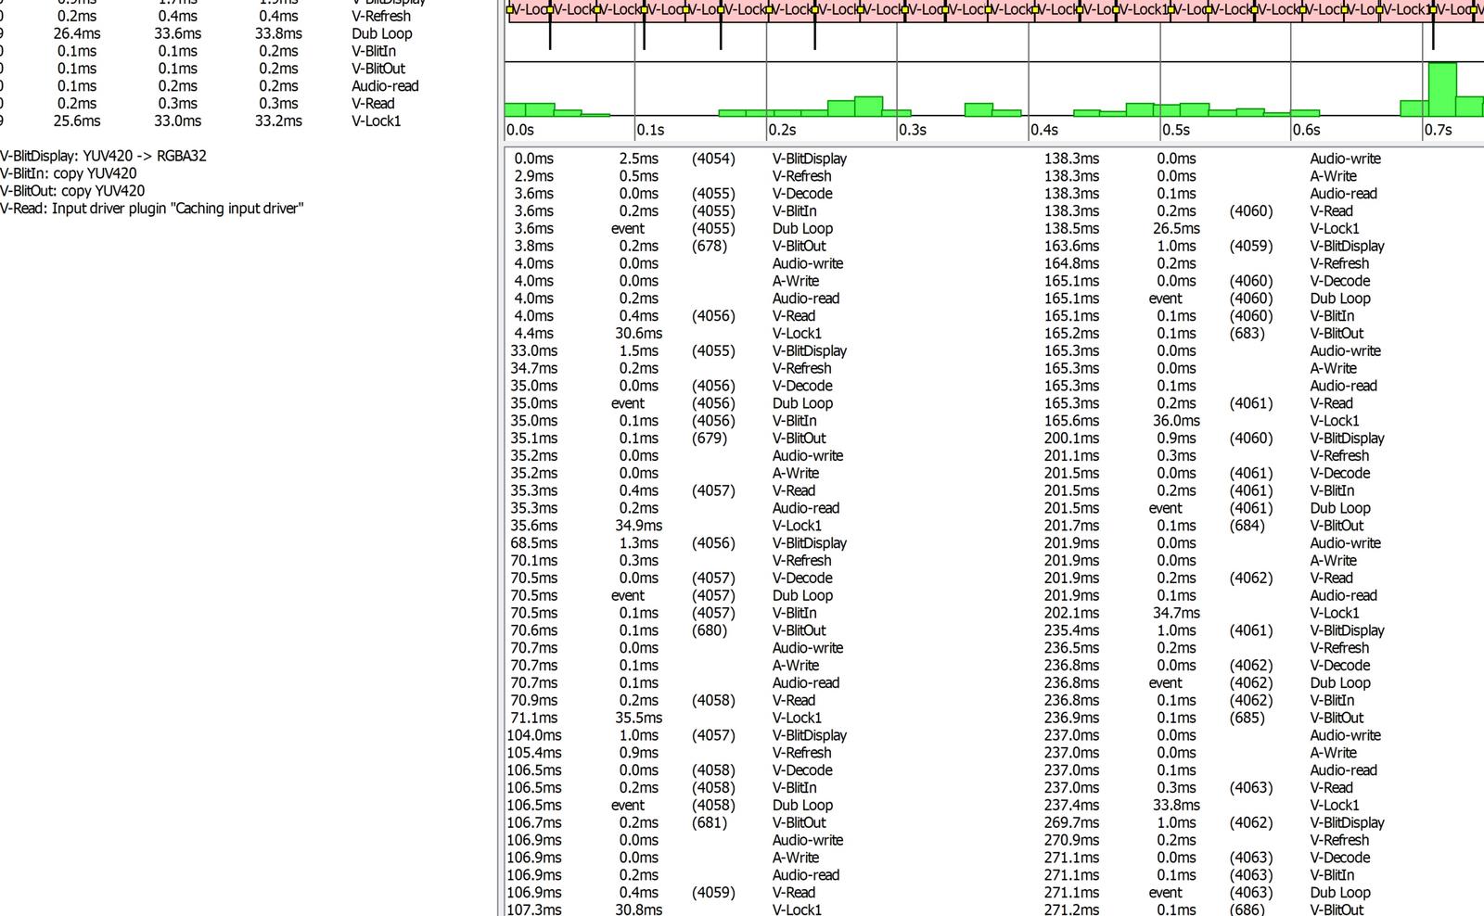Click frame number (680) in event list

710,630
